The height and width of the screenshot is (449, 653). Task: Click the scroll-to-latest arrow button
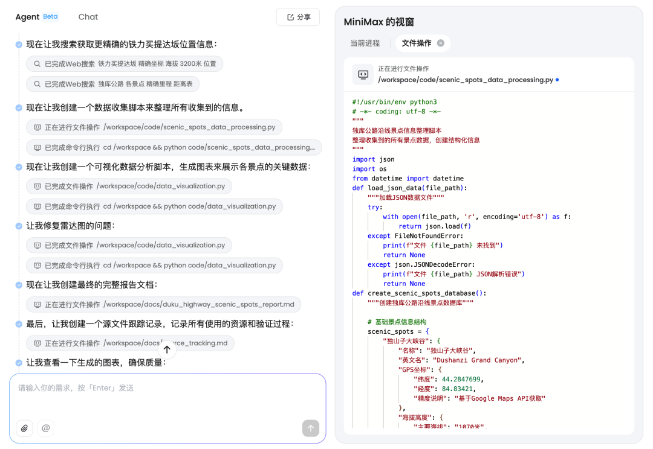167,349
